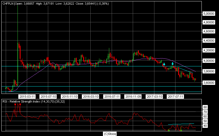219x136 pixels.
Task: Select the 2015-07-10 date label
Action: 48,97
